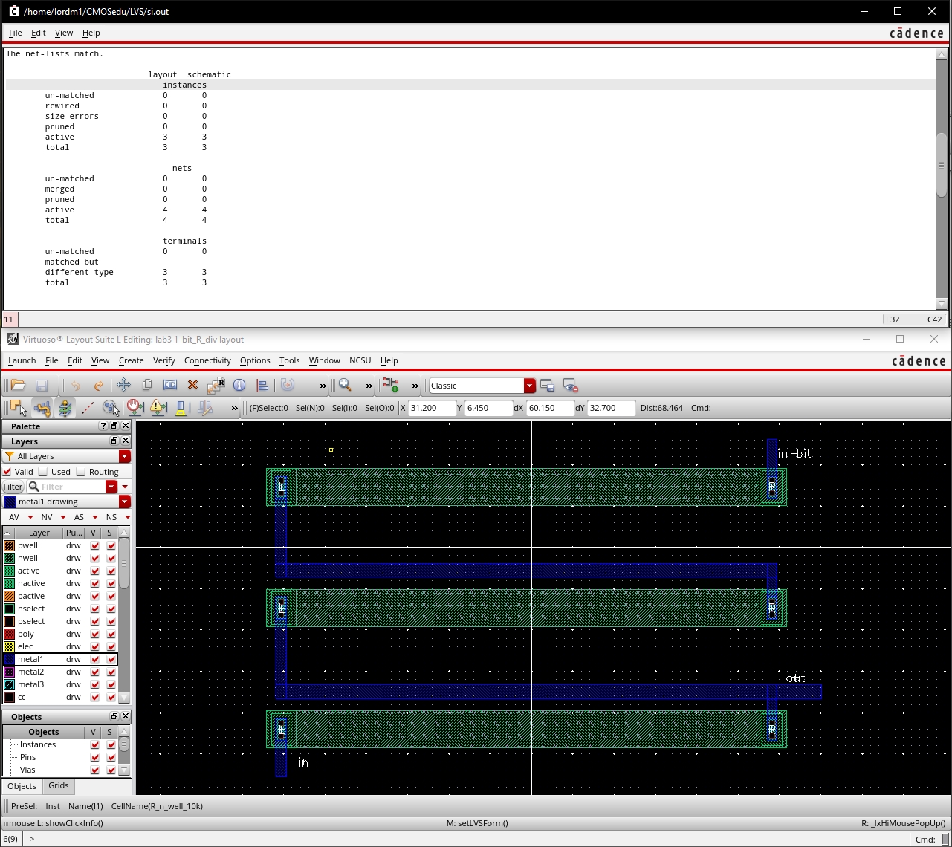Click the Delete (red X) toolbar icon

(x=192, y=385)
